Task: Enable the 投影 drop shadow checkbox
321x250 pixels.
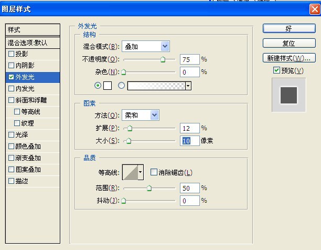Action: click(x=12, y=54)
